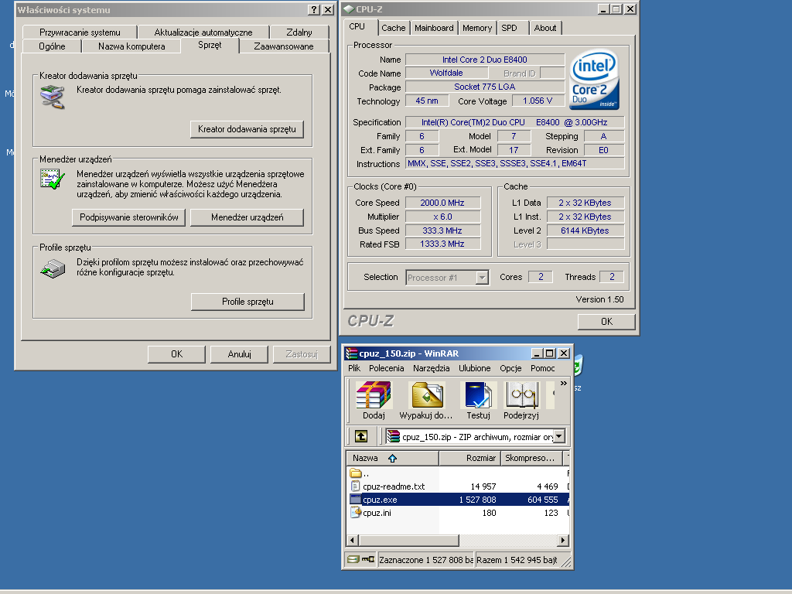Click the key icon in WinRAR status bar
Image resolution: width=792 pixels, height=594 pixels.
(368, 559)
